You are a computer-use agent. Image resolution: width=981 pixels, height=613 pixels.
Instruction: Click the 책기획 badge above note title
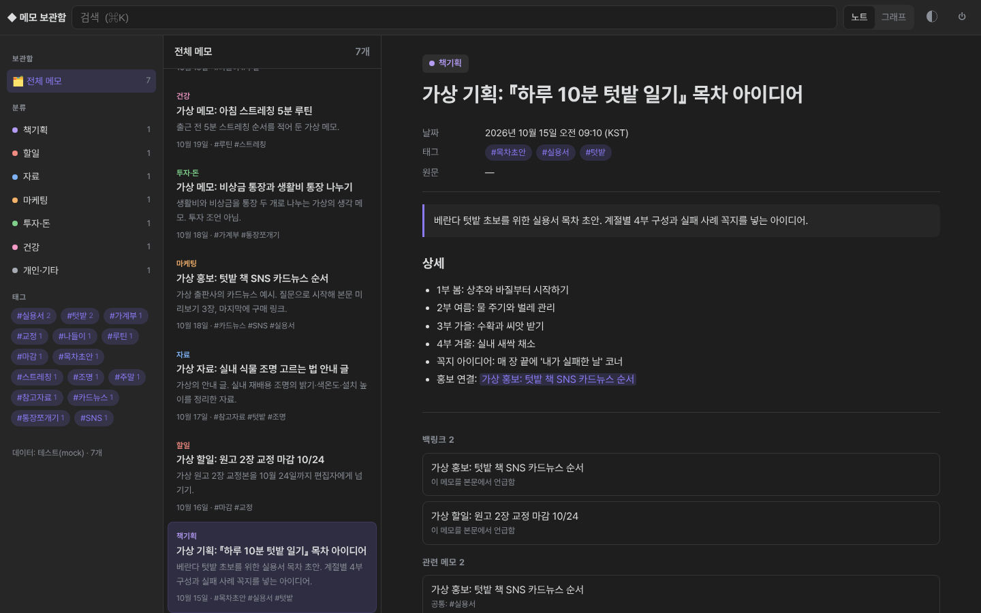(446, 63)
